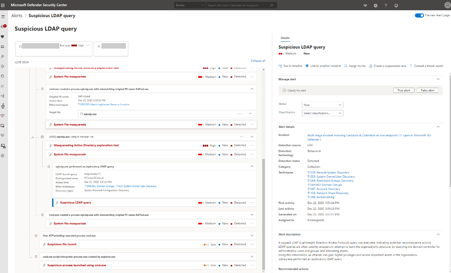Give feedback using the smiley icon
This screenshot has height=273, width=451.
(x=396, y=5)
